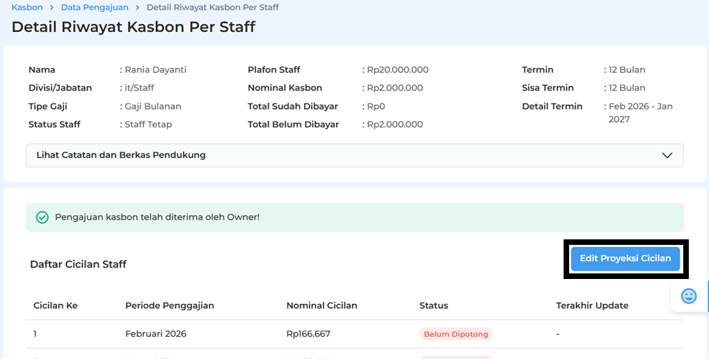The height and width of the screenshot is (359, 709).
Task: Click the Daftar Cicilan Staff heading
Action: (x=78, y=264)
